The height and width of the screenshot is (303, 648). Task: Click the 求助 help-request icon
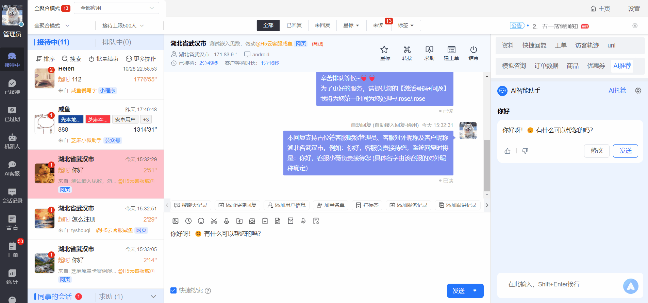pyautogui.click(x=429, y=53)
